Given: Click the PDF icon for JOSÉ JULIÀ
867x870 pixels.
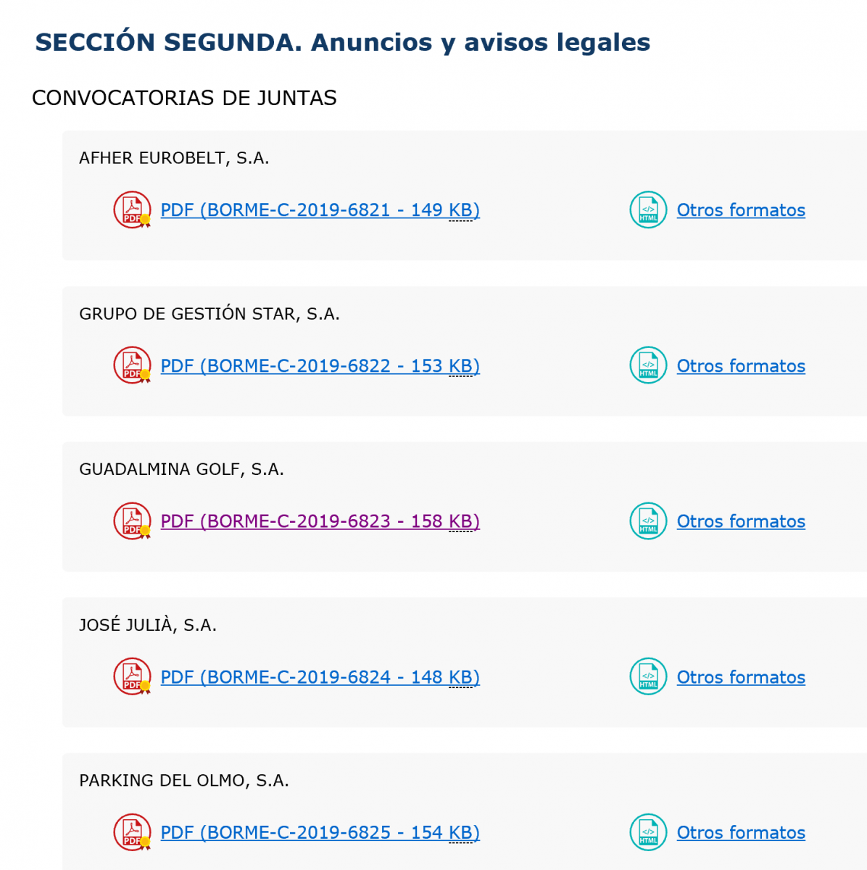Looking at the screenshot, I should (x=132, y=676).
